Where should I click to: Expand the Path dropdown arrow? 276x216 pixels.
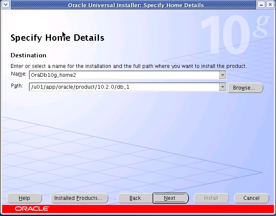click(222, 87)
